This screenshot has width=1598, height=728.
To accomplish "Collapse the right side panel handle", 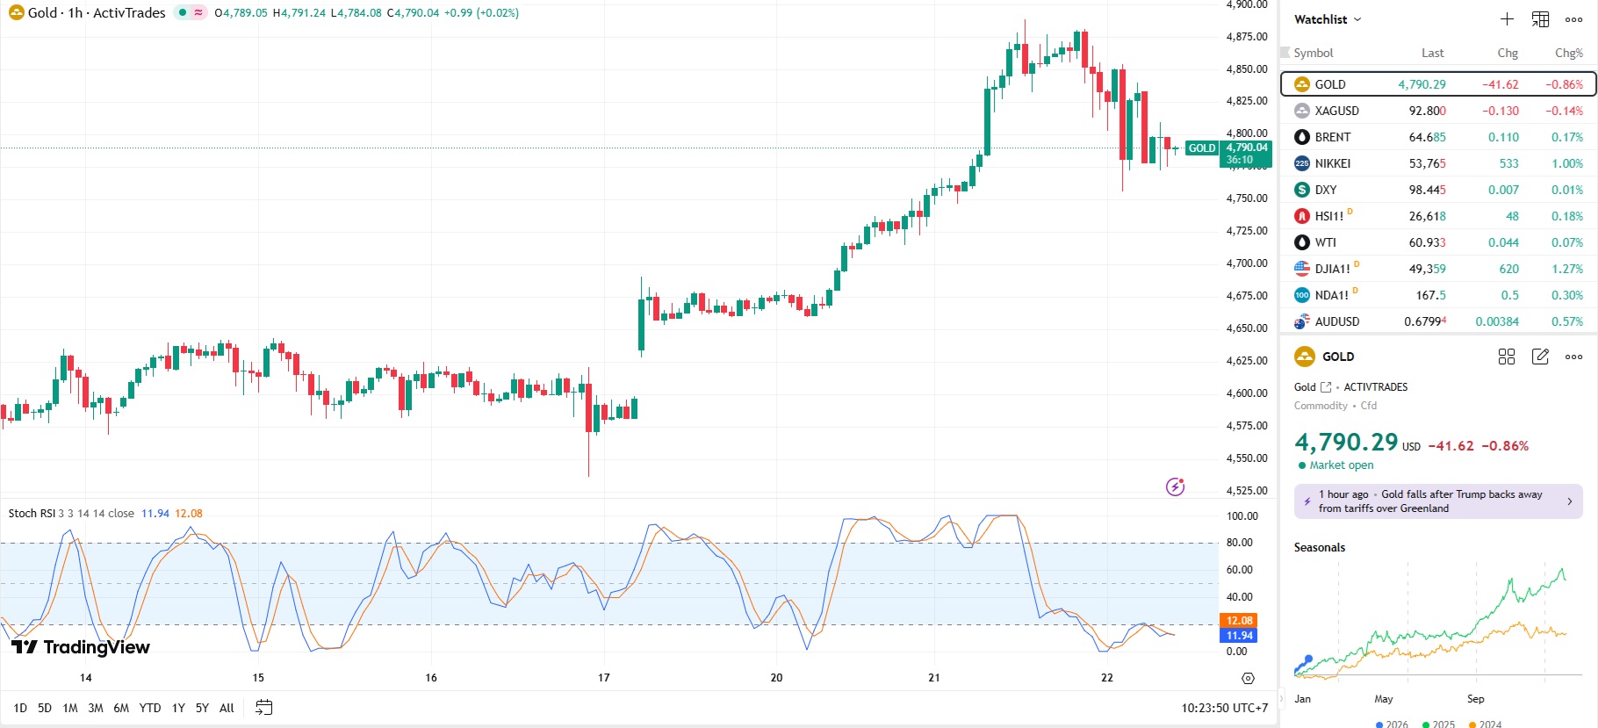I will tap(1280, 699).
